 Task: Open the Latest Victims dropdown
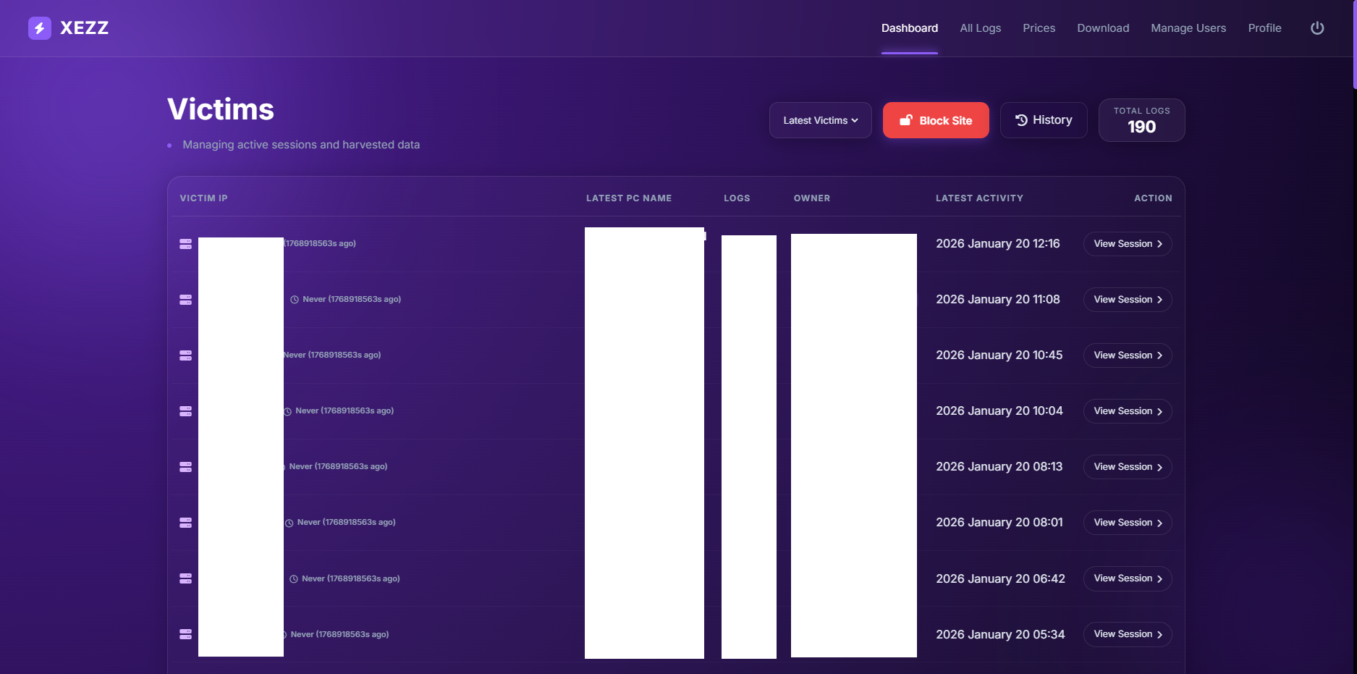(x=820, y=120)
